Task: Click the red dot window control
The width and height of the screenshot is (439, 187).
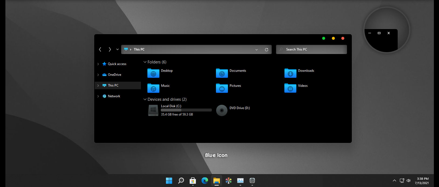Action: (343, 38)
